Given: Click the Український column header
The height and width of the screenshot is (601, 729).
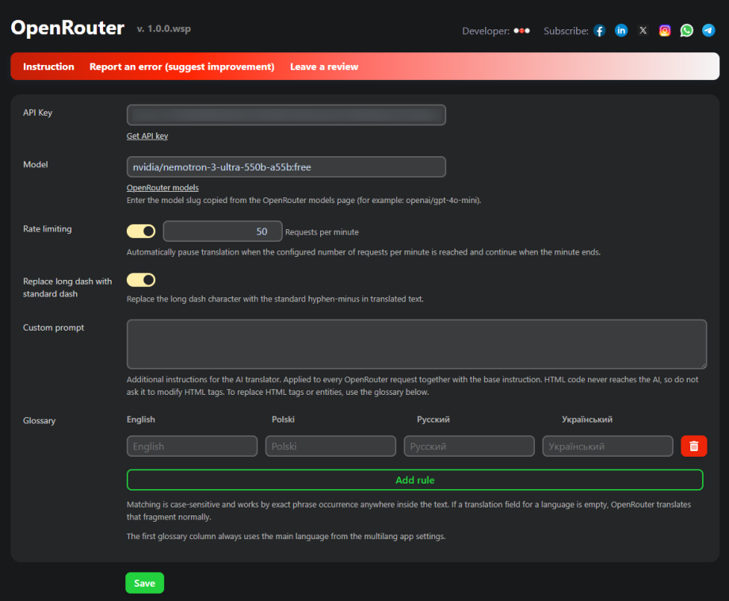Looking at the screenshot, I should pyautogui.click(x=587, y=419).
